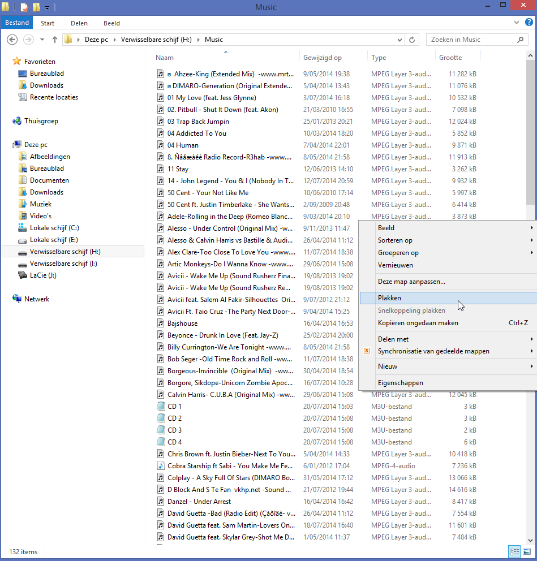Click Music in the breadcrumb path
The height and width of the screenshot is (561, 537).
tap(214, 40)
